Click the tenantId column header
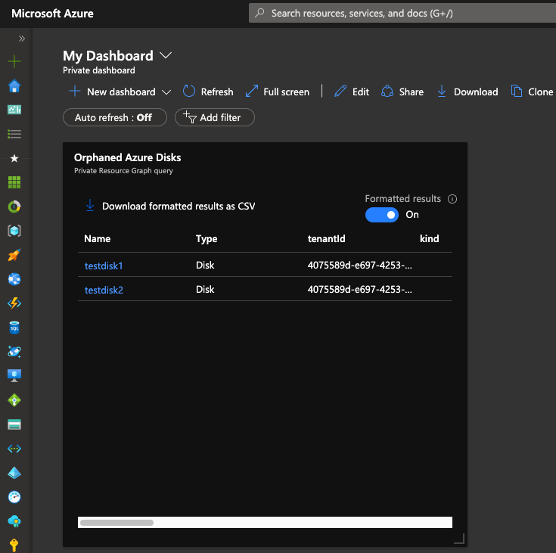The image size is (556, 553). click(326, 239)
